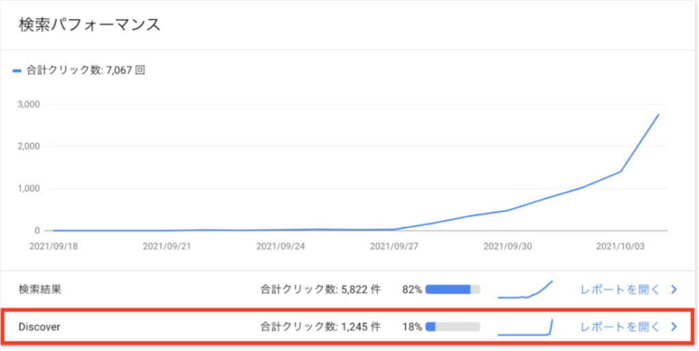Click the 18% progress bar
699x351 pixels.
tap(452, 326)
